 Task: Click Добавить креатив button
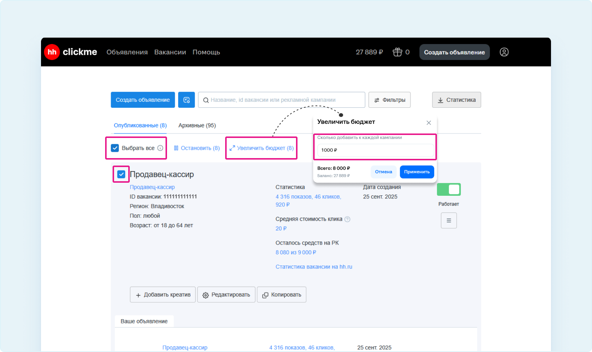[x=163, y=295]
